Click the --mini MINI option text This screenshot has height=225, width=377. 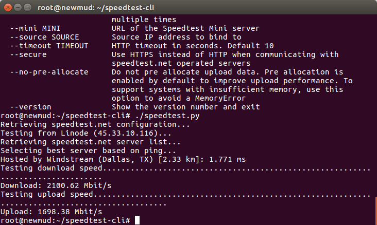coord(35,28)
